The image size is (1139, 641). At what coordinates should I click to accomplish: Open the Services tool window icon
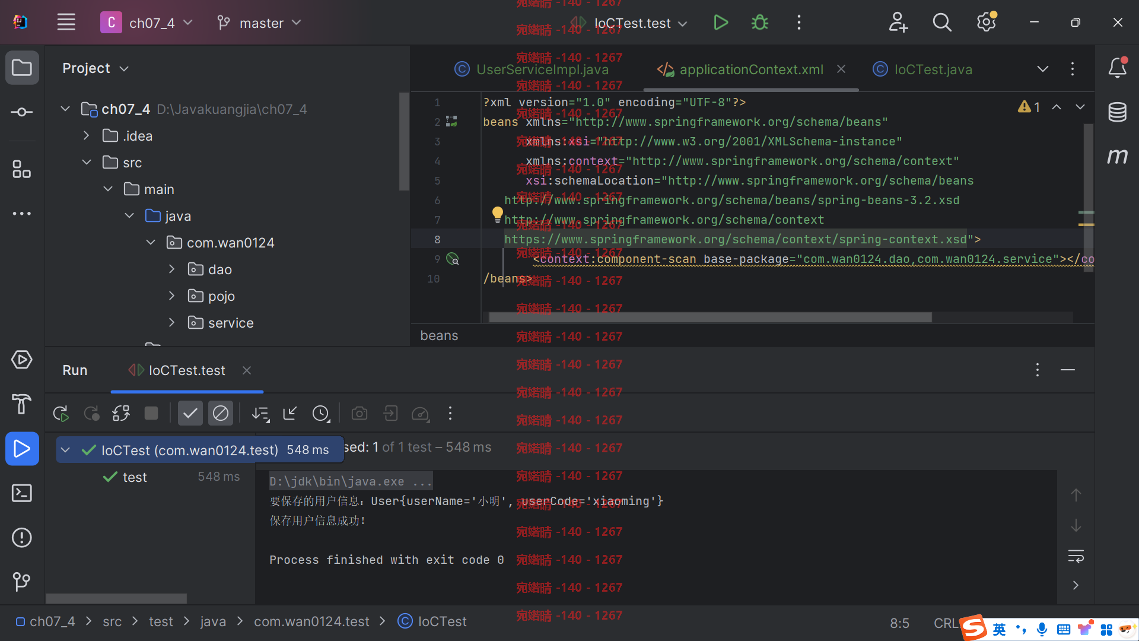tap(22, 360)
